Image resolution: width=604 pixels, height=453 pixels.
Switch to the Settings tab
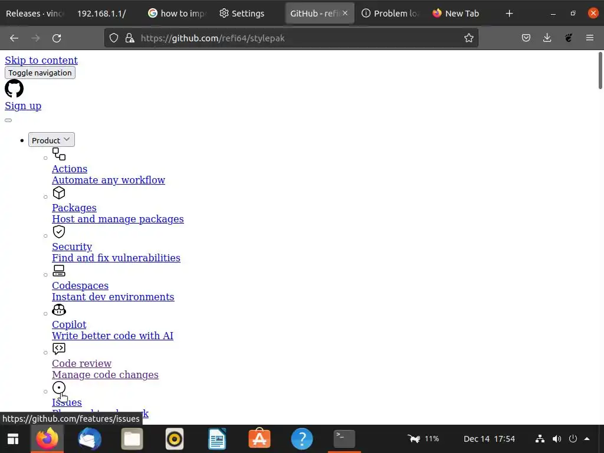pos(242,14)
